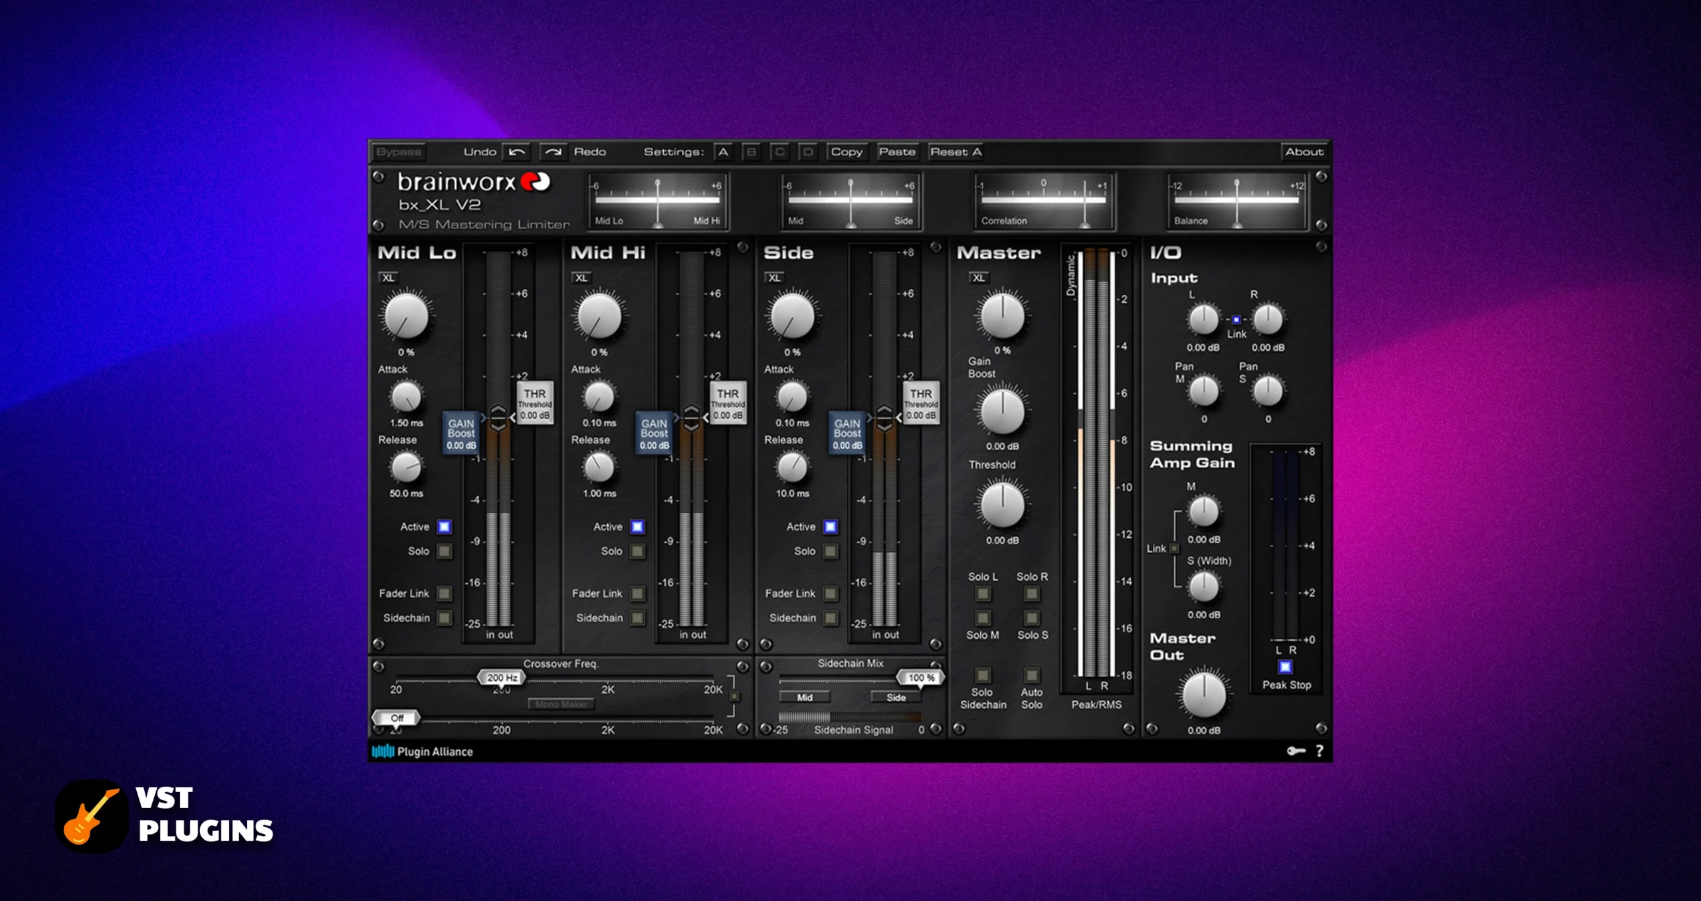Click the brainworx logo
The height and width of the screenshot is (901, 1701).
point(474,182)
